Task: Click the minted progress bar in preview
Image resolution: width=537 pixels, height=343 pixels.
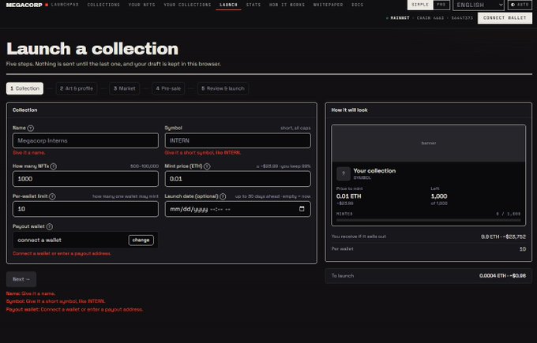Action: (x=429, y=221)
